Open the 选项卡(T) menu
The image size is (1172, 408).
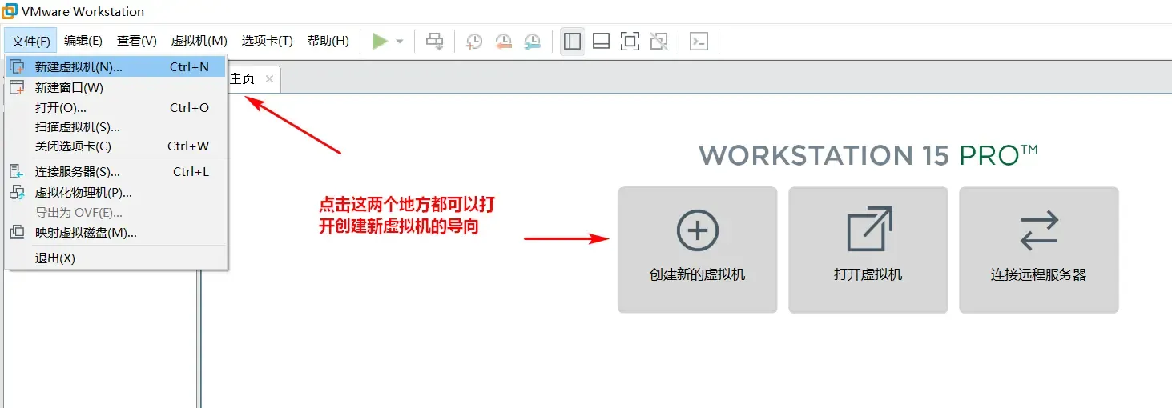(x=268, y=41)
